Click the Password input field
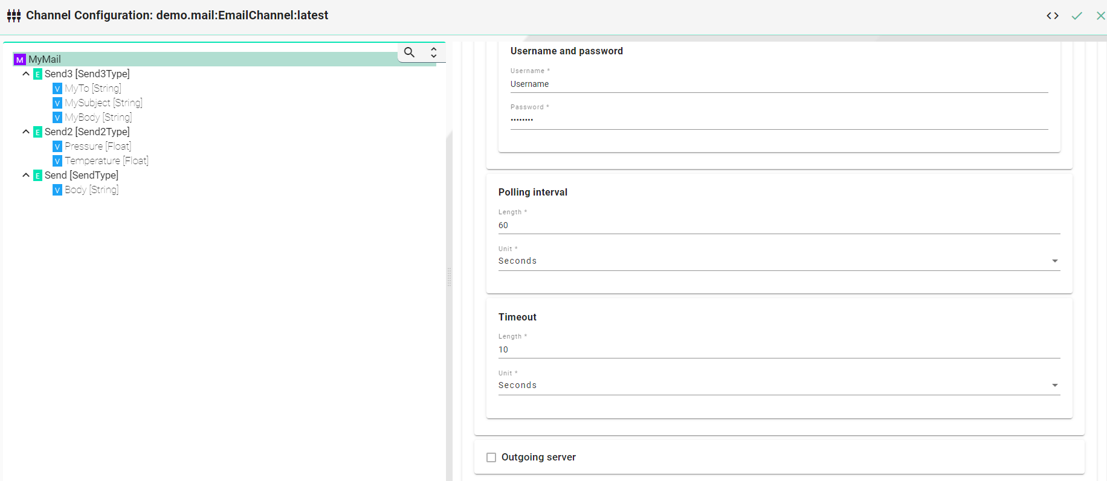The height and width of the screenshot is (481, 1107). click(778, 120)
